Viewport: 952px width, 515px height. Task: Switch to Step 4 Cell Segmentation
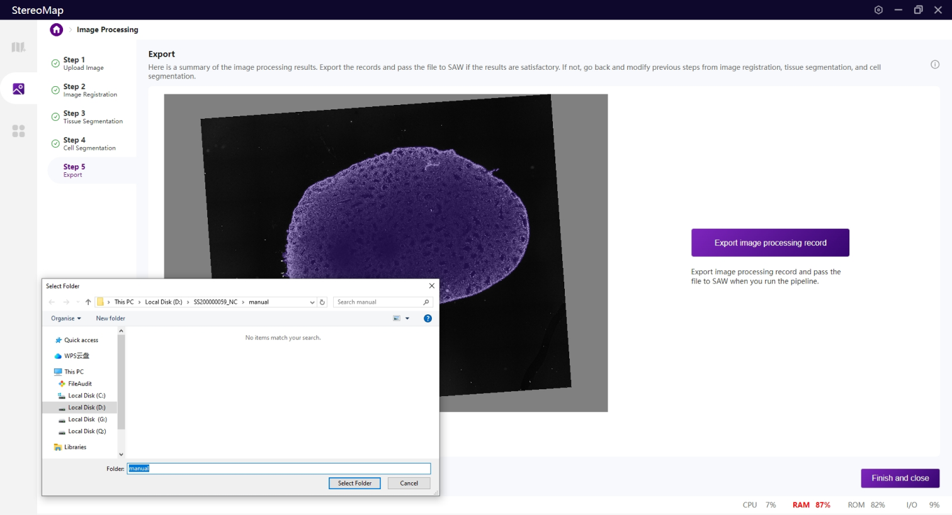pyautogui.click(x=89, y=143)
